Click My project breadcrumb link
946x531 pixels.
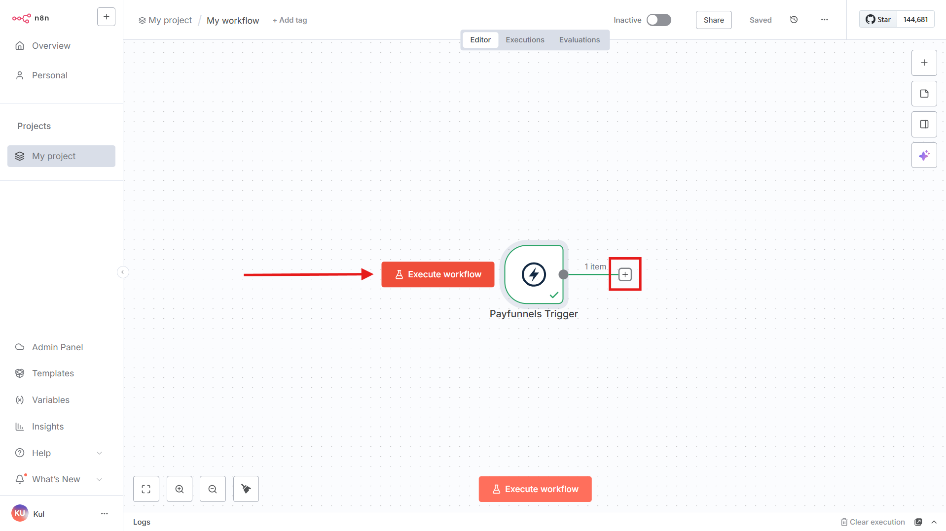click(x=165, y=20)
